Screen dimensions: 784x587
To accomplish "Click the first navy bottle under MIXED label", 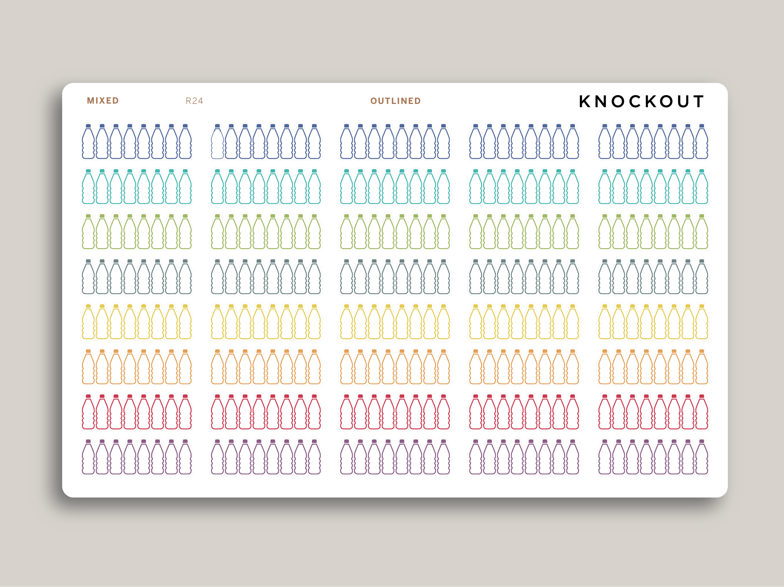I will point(88,142).
